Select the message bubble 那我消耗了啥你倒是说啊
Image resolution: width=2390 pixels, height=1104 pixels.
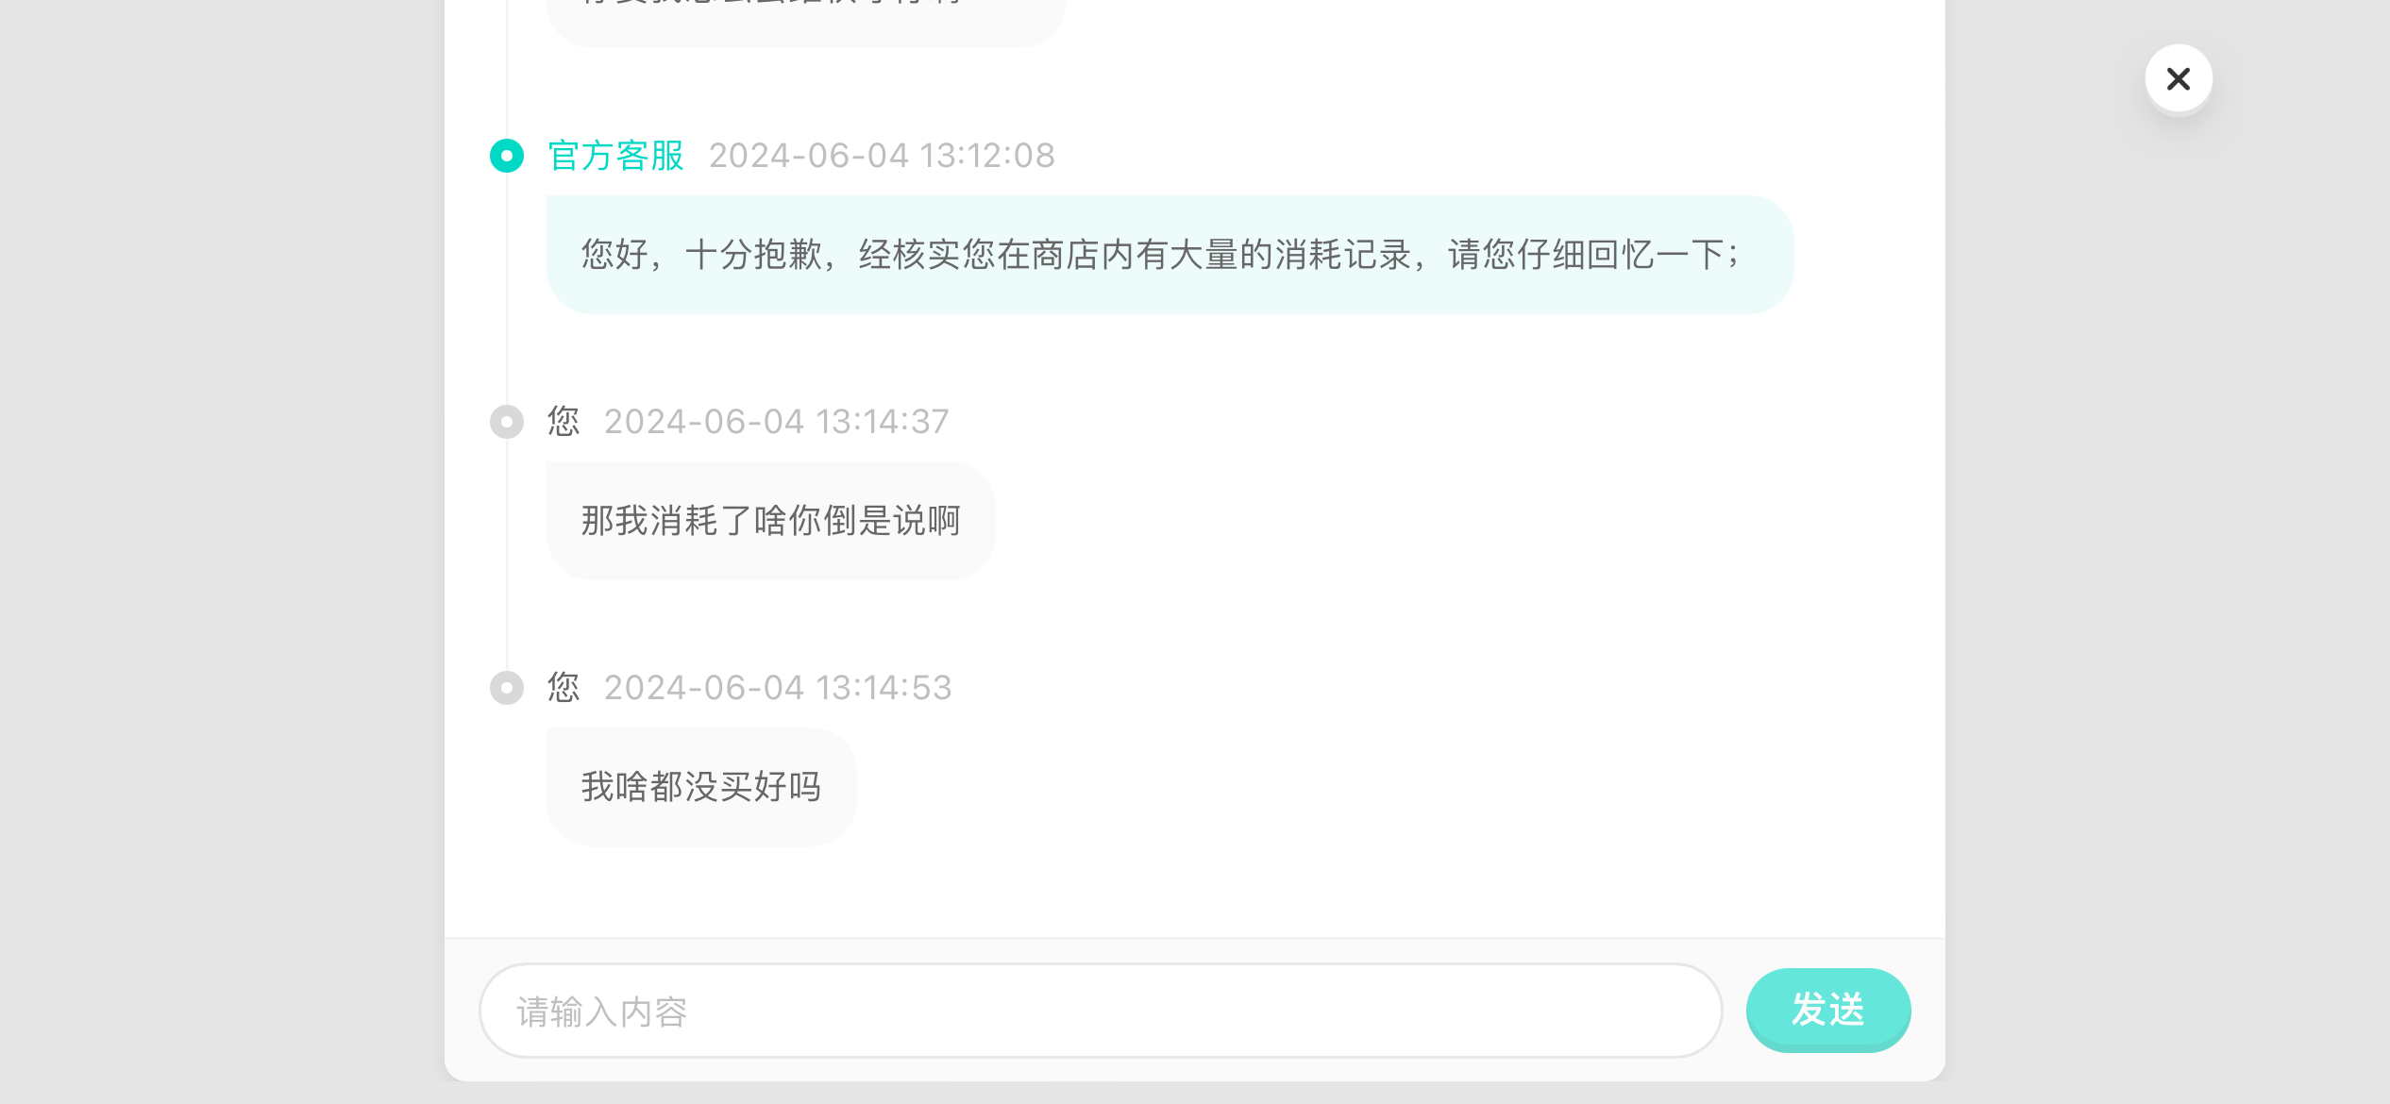point(770,521)
